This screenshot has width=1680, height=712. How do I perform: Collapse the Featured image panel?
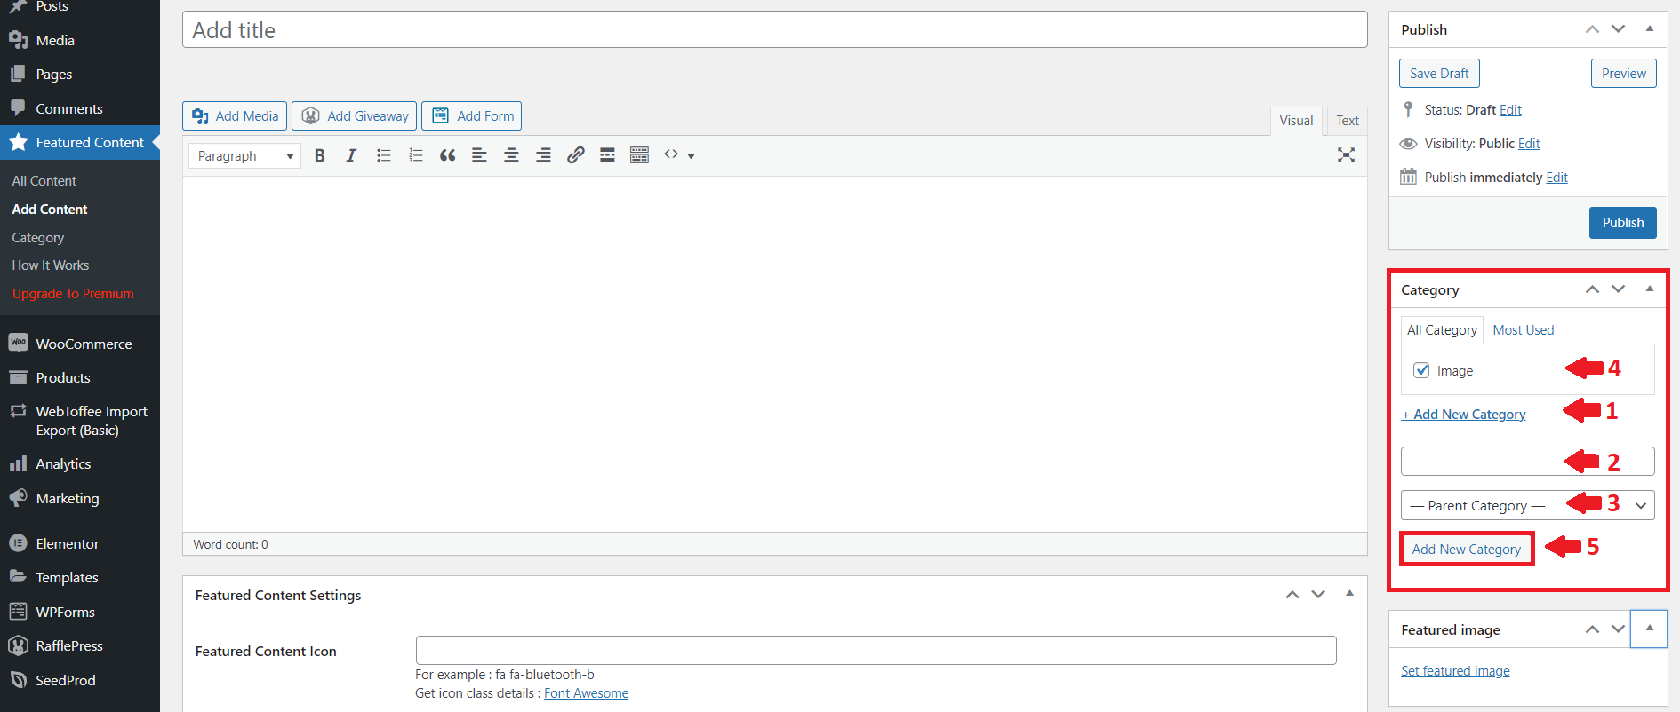point(1650,629)
